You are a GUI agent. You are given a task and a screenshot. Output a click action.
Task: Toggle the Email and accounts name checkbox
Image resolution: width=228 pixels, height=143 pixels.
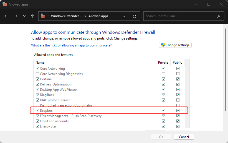(37, 121)
